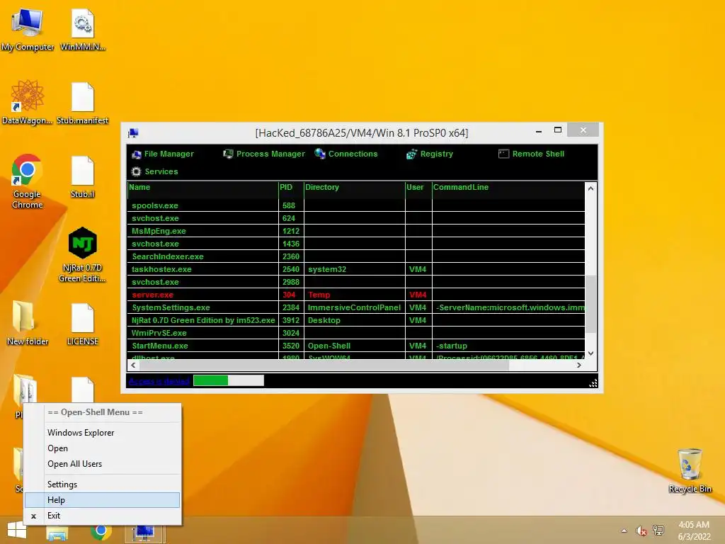Select the SearchIndexer.exe process row
Image resolution: width=725 pixels, height=544 pixels.
(x=356, y=256)
